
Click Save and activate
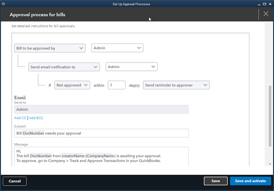[250, 181]
